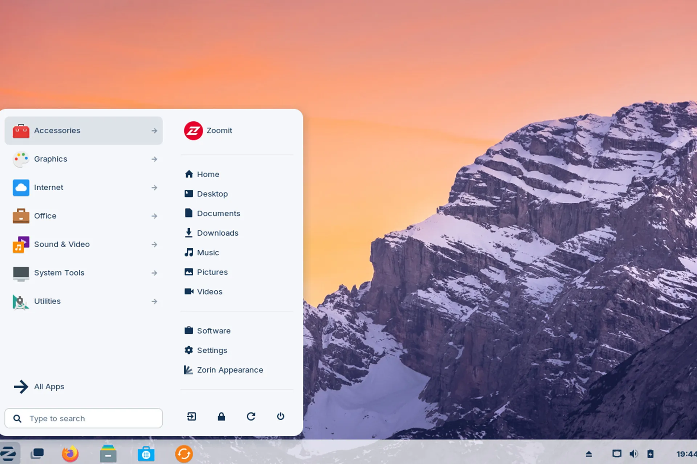Expand the Sound & Video category
This screenshot has width=697, height=464.
click(x=84, y=244)
